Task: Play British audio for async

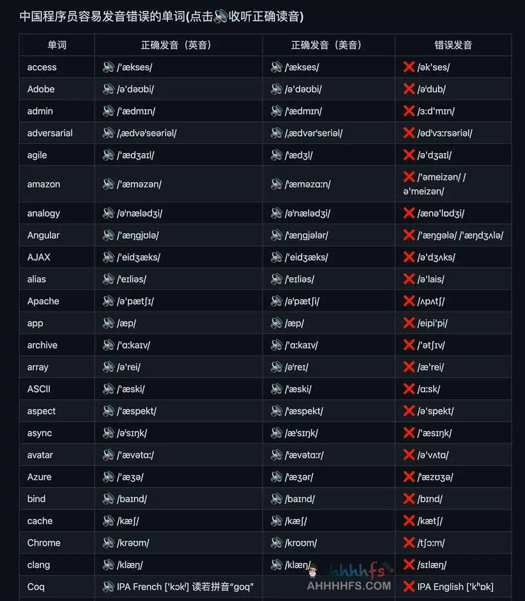Action: (108, 433)
